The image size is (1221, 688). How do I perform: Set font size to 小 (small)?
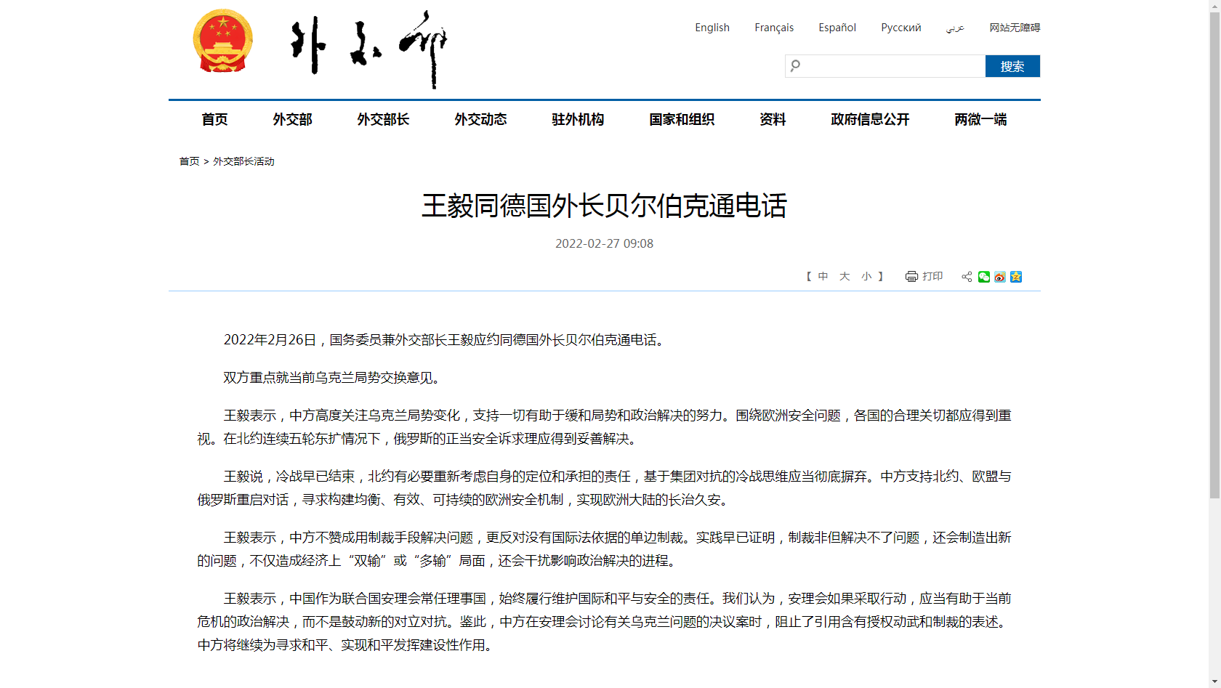point(866,277)
